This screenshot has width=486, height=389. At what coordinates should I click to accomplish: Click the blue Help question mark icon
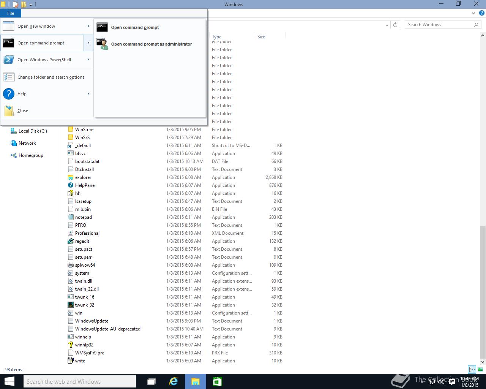pos(8,94)
